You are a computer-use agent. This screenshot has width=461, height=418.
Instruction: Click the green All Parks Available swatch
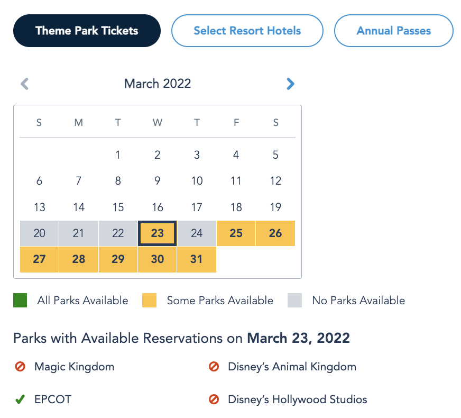[20, 301]
